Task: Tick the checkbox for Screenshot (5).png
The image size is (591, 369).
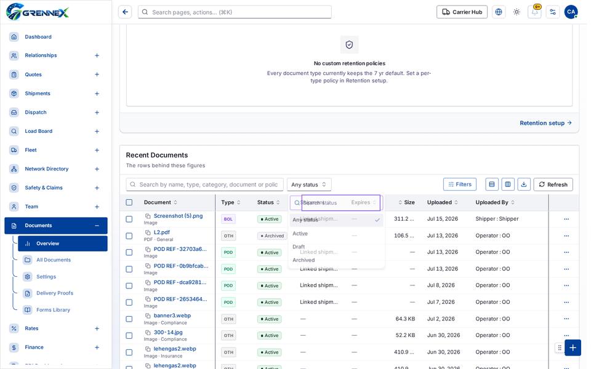Action: pyautogui.click(x=129, y=219)
